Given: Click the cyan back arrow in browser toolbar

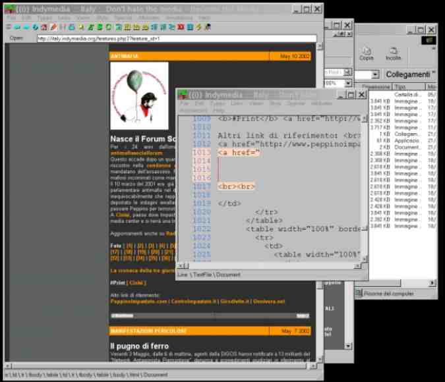Looking at the screenshot, I should [17, 28].
